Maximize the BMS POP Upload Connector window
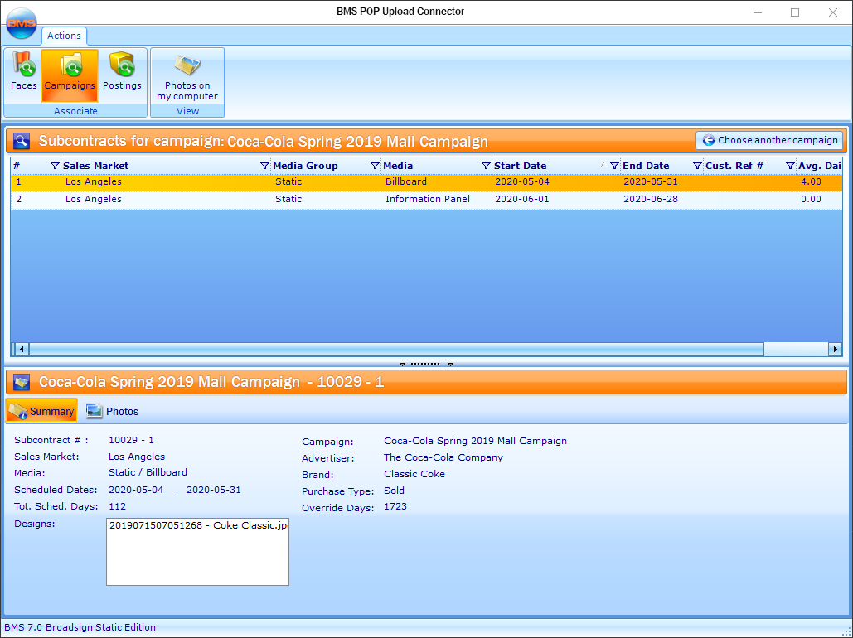 tap(795, 12)
